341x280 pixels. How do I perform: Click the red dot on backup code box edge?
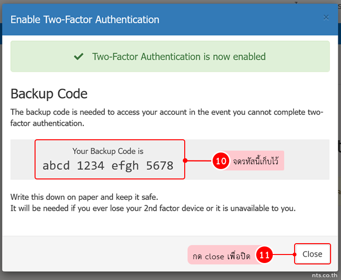[x=185, y=161]
